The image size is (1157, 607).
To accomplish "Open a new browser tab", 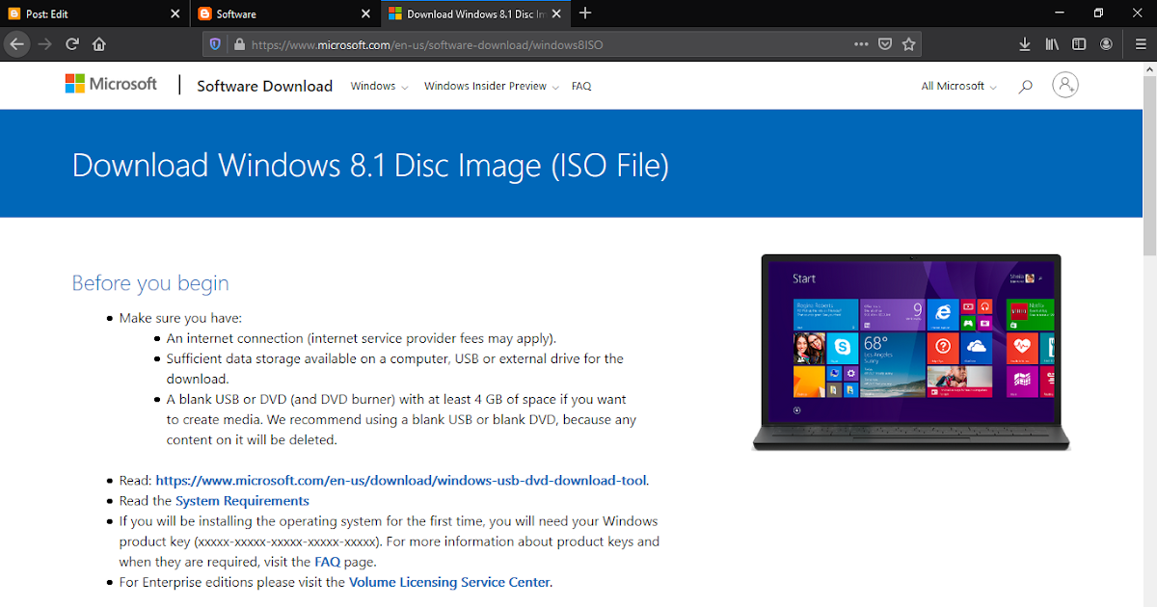I will click(x=585, y=13).
